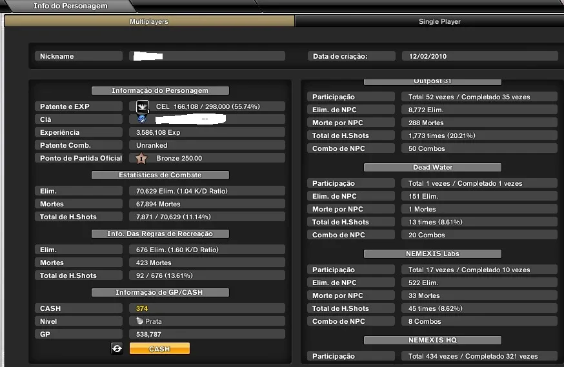Click the Experiência label
564x367 pixels.
click(x=60, y=133)
